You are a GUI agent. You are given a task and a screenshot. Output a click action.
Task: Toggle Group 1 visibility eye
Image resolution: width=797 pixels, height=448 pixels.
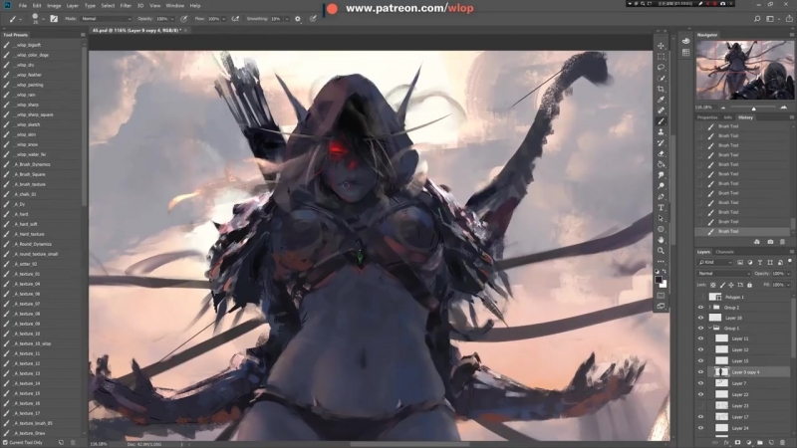(701, 329)
